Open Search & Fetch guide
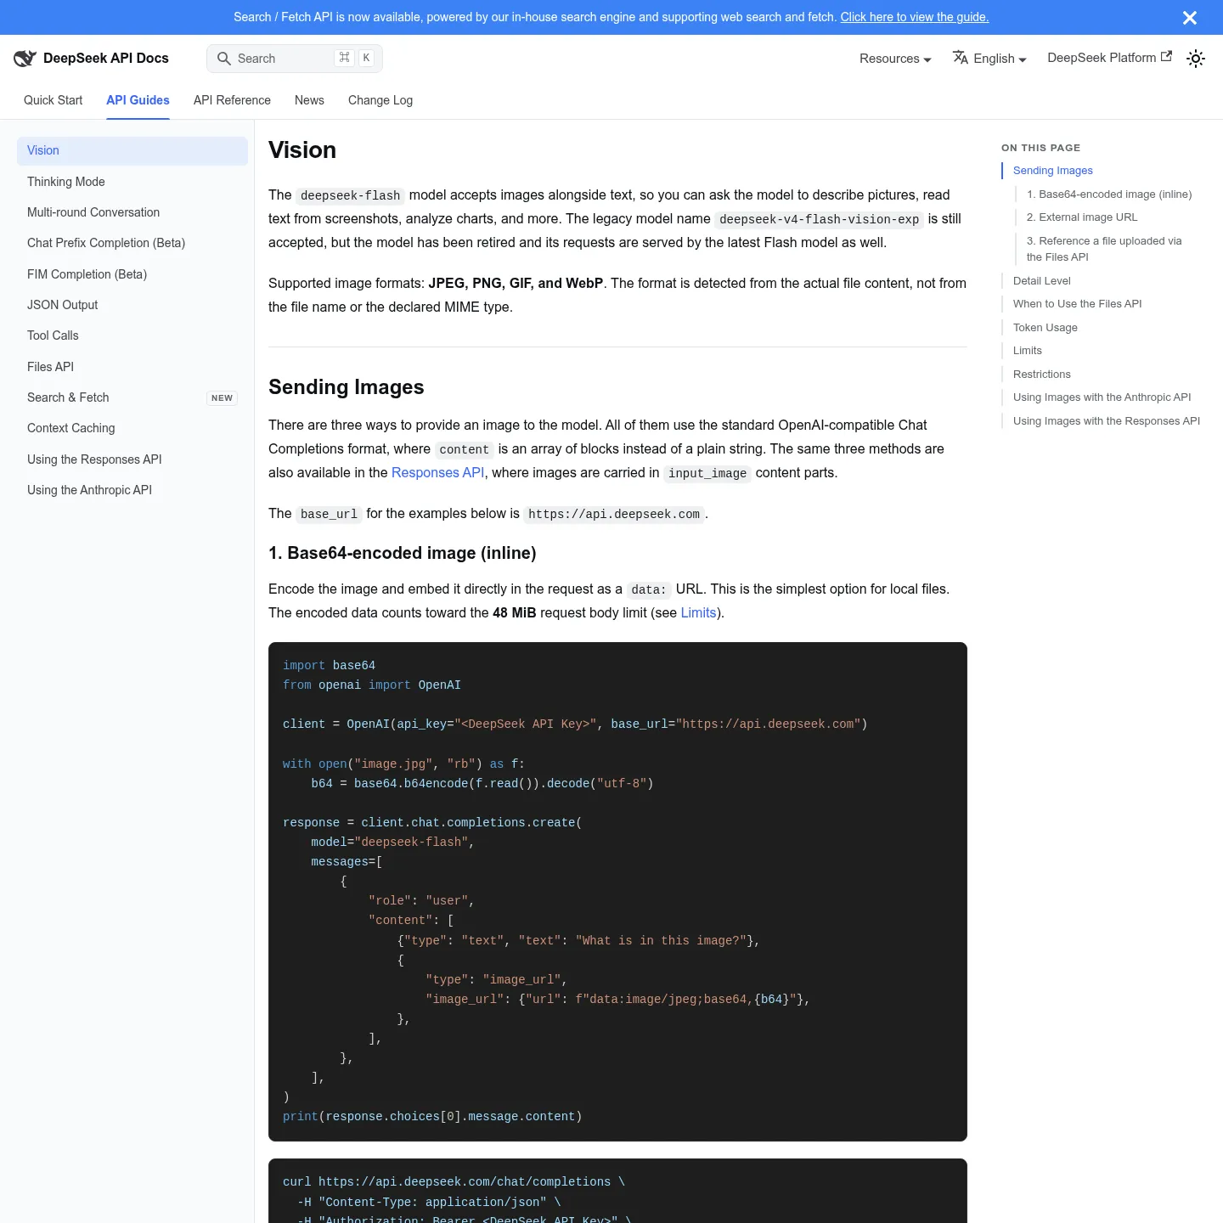 [132, 397]
